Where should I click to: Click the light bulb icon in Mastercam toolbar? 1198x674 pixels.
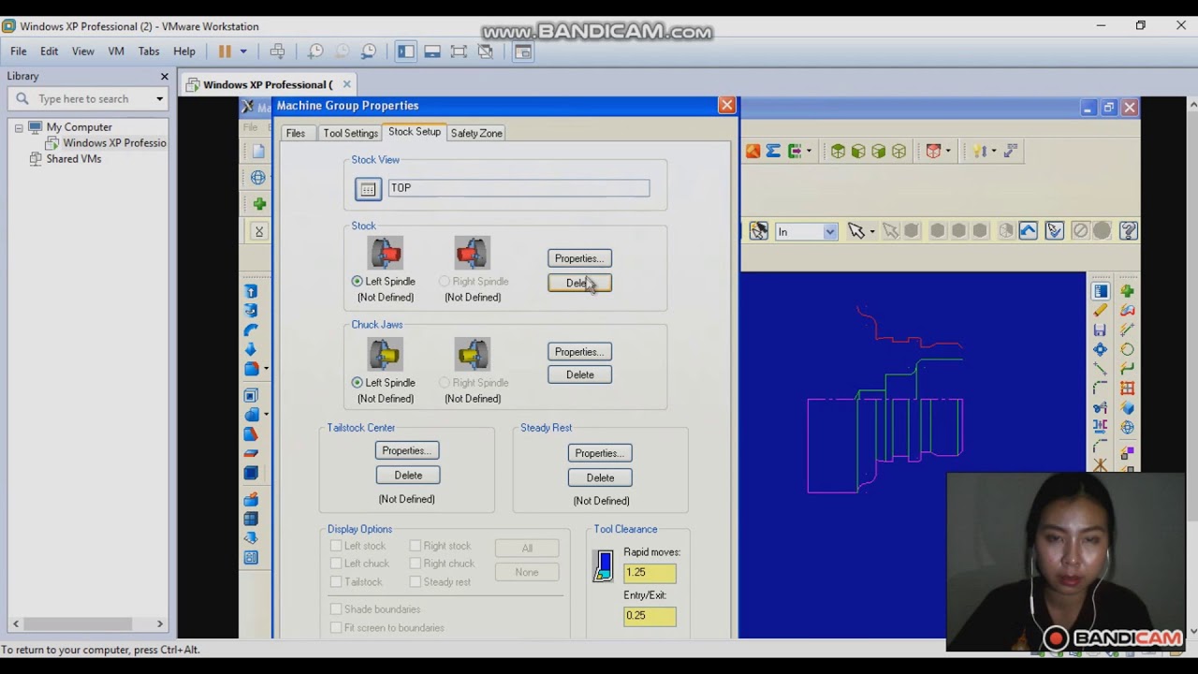tap(980, 151)
